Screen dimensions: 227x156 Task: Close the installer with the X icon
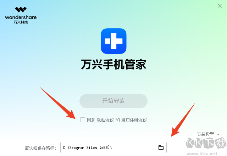[x=220, y=6]
